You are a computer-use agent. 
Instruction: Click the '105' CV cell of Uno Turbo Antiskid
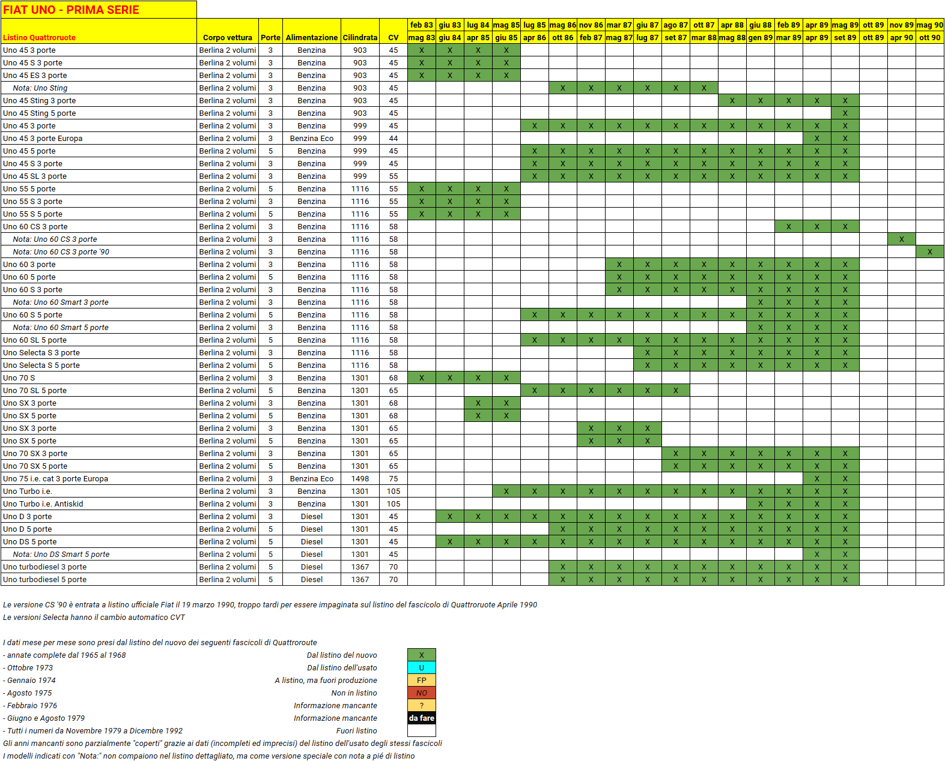pyautogui.click(x=393, y=504)
